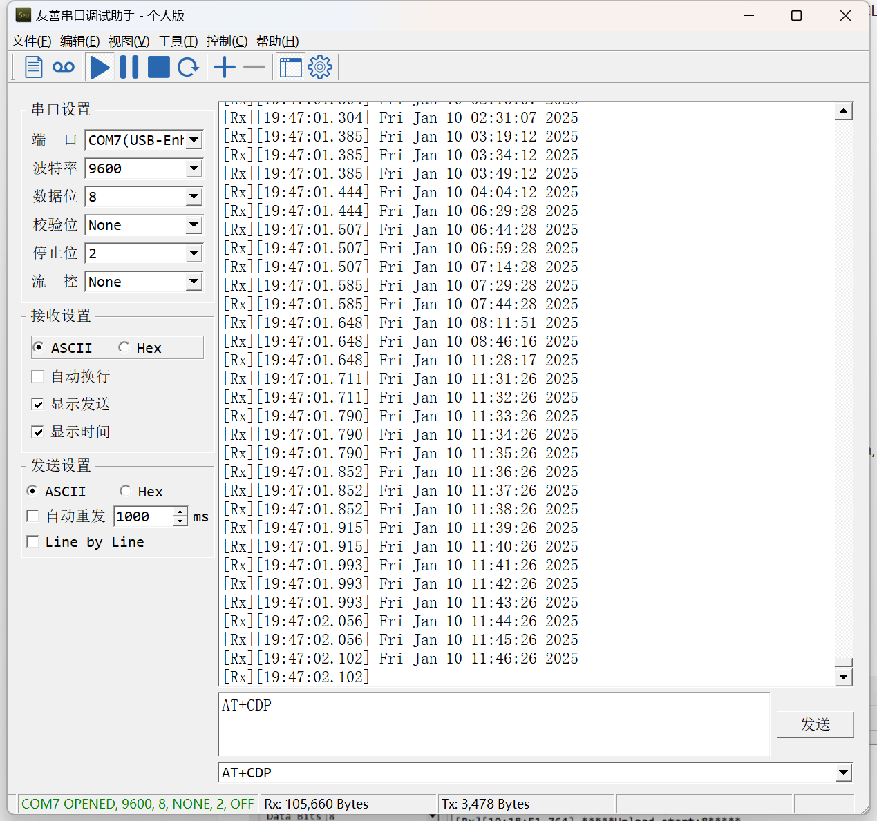Image resolution: width=877 pixels, height=821 pixels.
Task: Click the 发送 send button
Action: 815,724
